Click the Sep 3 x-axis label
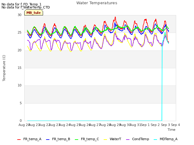 (x=166, y=125)
